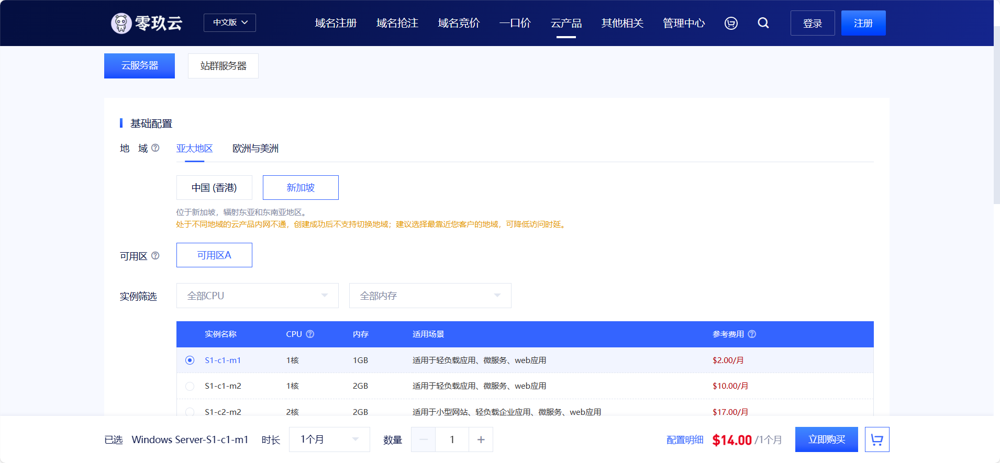
Task: Click help icon beside CPU column
Action: coord(310,334)
